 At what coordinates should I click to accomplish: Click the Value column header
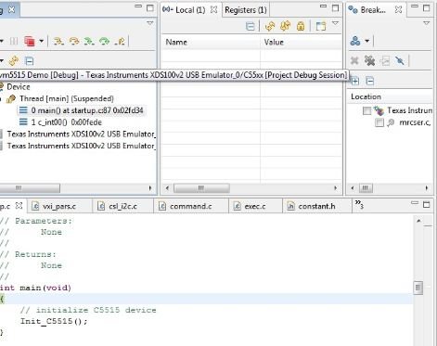(x=301, y=42)
